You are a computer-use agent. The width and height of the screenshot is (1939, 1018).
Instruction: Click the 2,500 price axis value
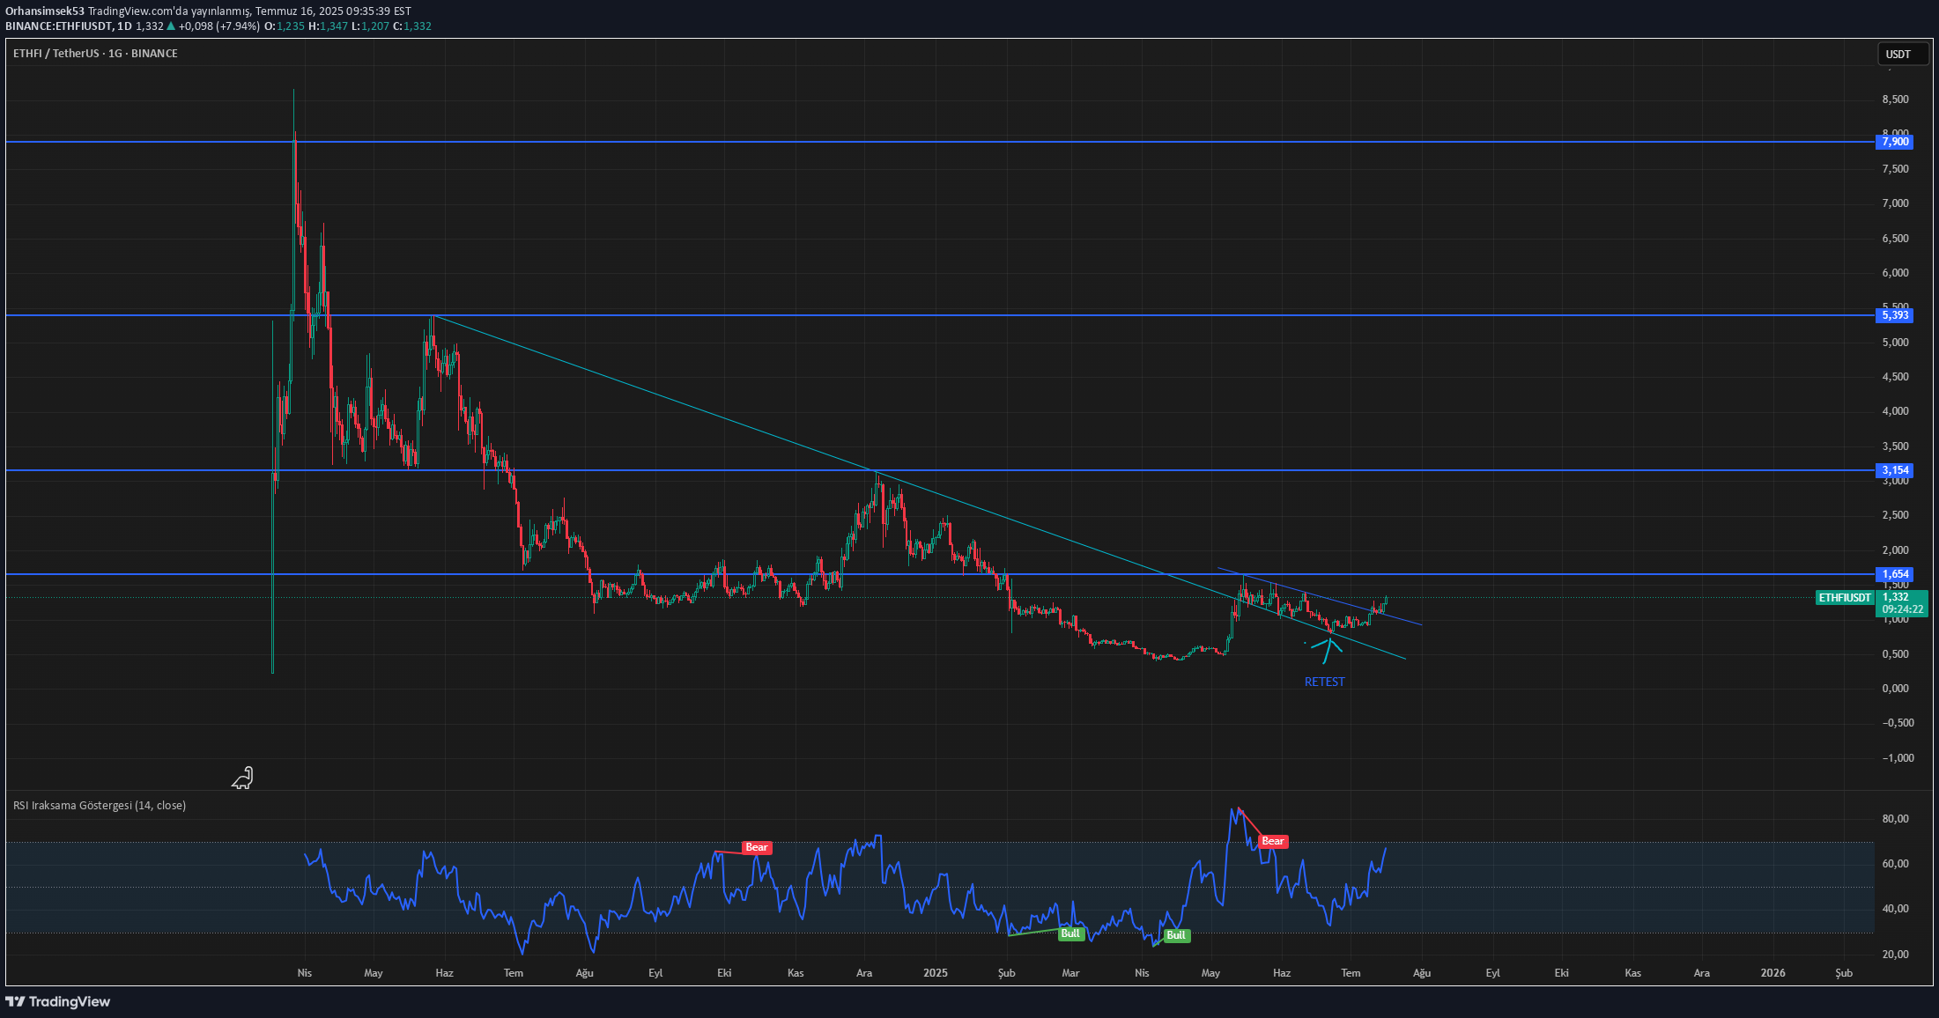[x=1896, y=515]
